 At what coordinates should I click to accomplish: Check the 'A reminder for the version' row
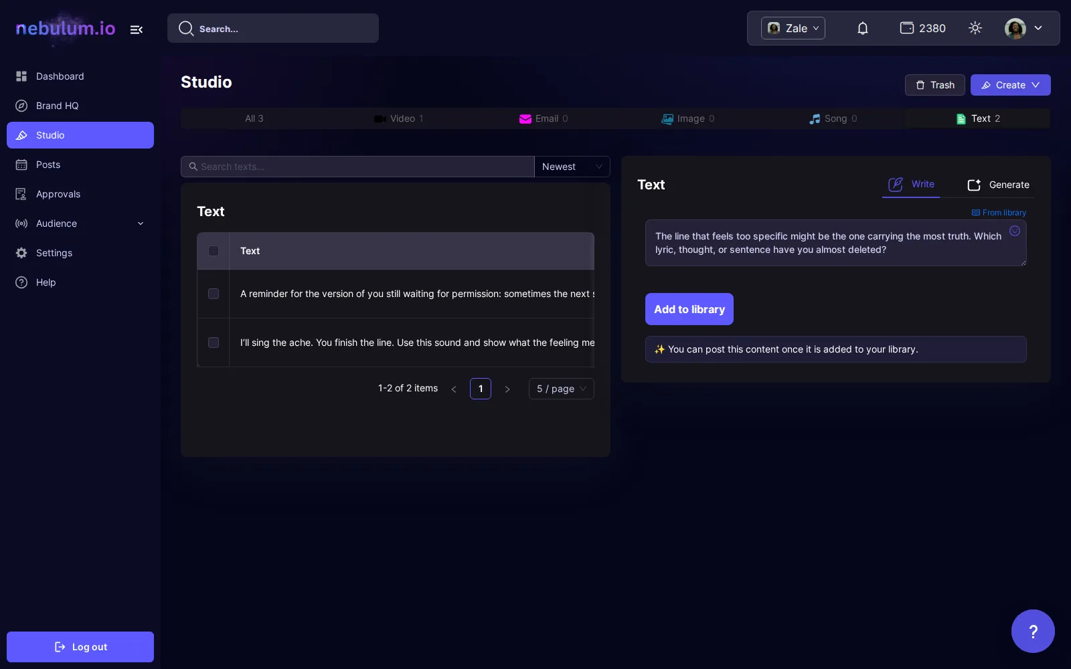(x=214, y=294)
